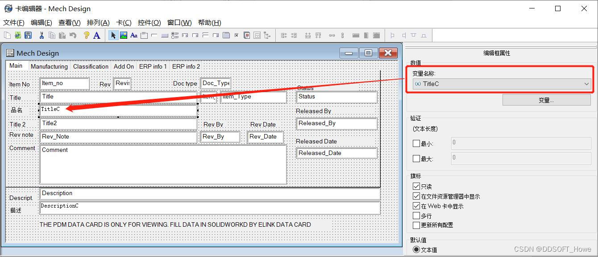This screenshot has width=598, height=257.
Task: Open help with the question mark icon
Action: (x=87, y=35)
